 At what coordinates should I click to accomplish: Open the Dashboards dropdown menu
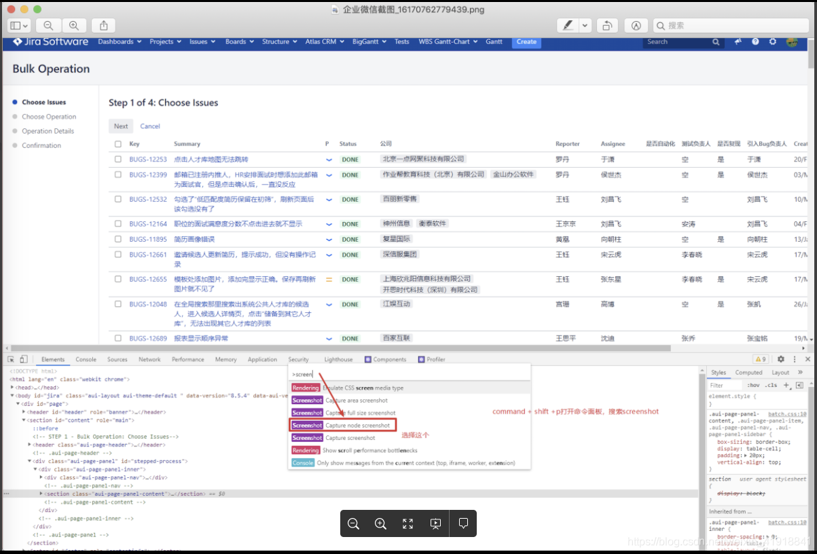coord(120,41)
